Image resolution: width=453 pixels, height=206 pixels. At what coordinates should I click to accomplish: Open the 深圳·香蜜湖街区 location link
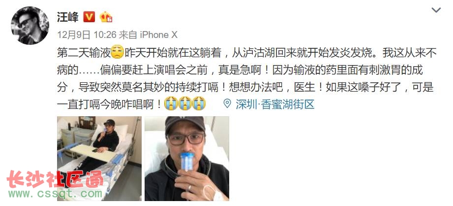(275, 104)
